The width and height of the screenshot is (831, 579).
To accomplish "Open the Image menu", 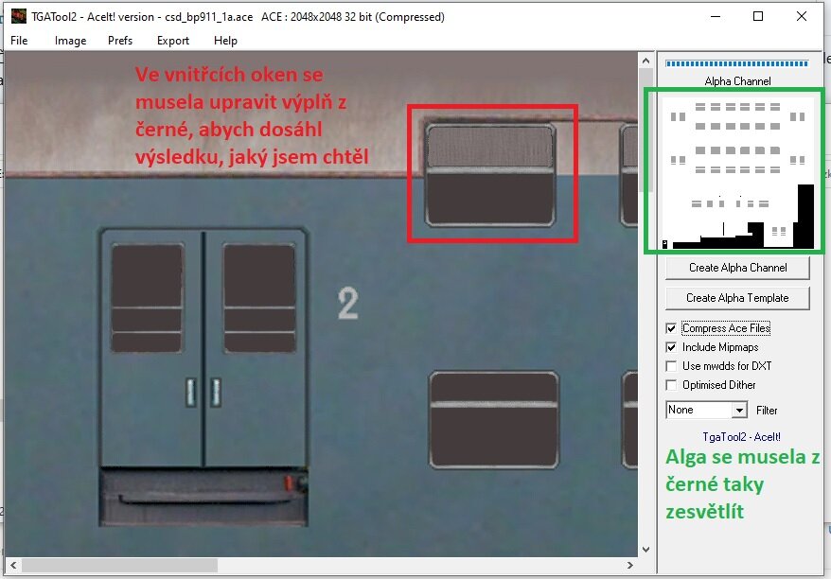I will pos(70,41).
